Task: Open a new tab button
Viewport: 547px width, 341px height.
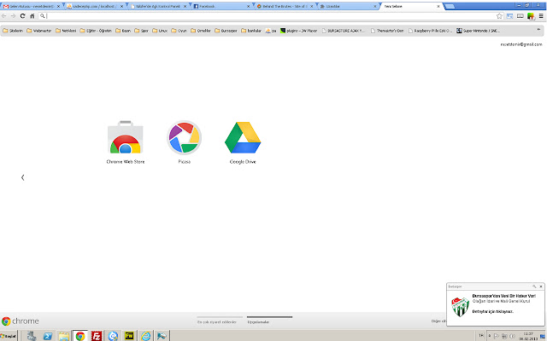Action: tap(450, 6)
